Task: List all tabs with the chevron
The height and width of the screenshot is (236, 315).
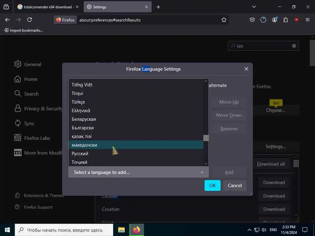Action: click(x=254, y=7)
